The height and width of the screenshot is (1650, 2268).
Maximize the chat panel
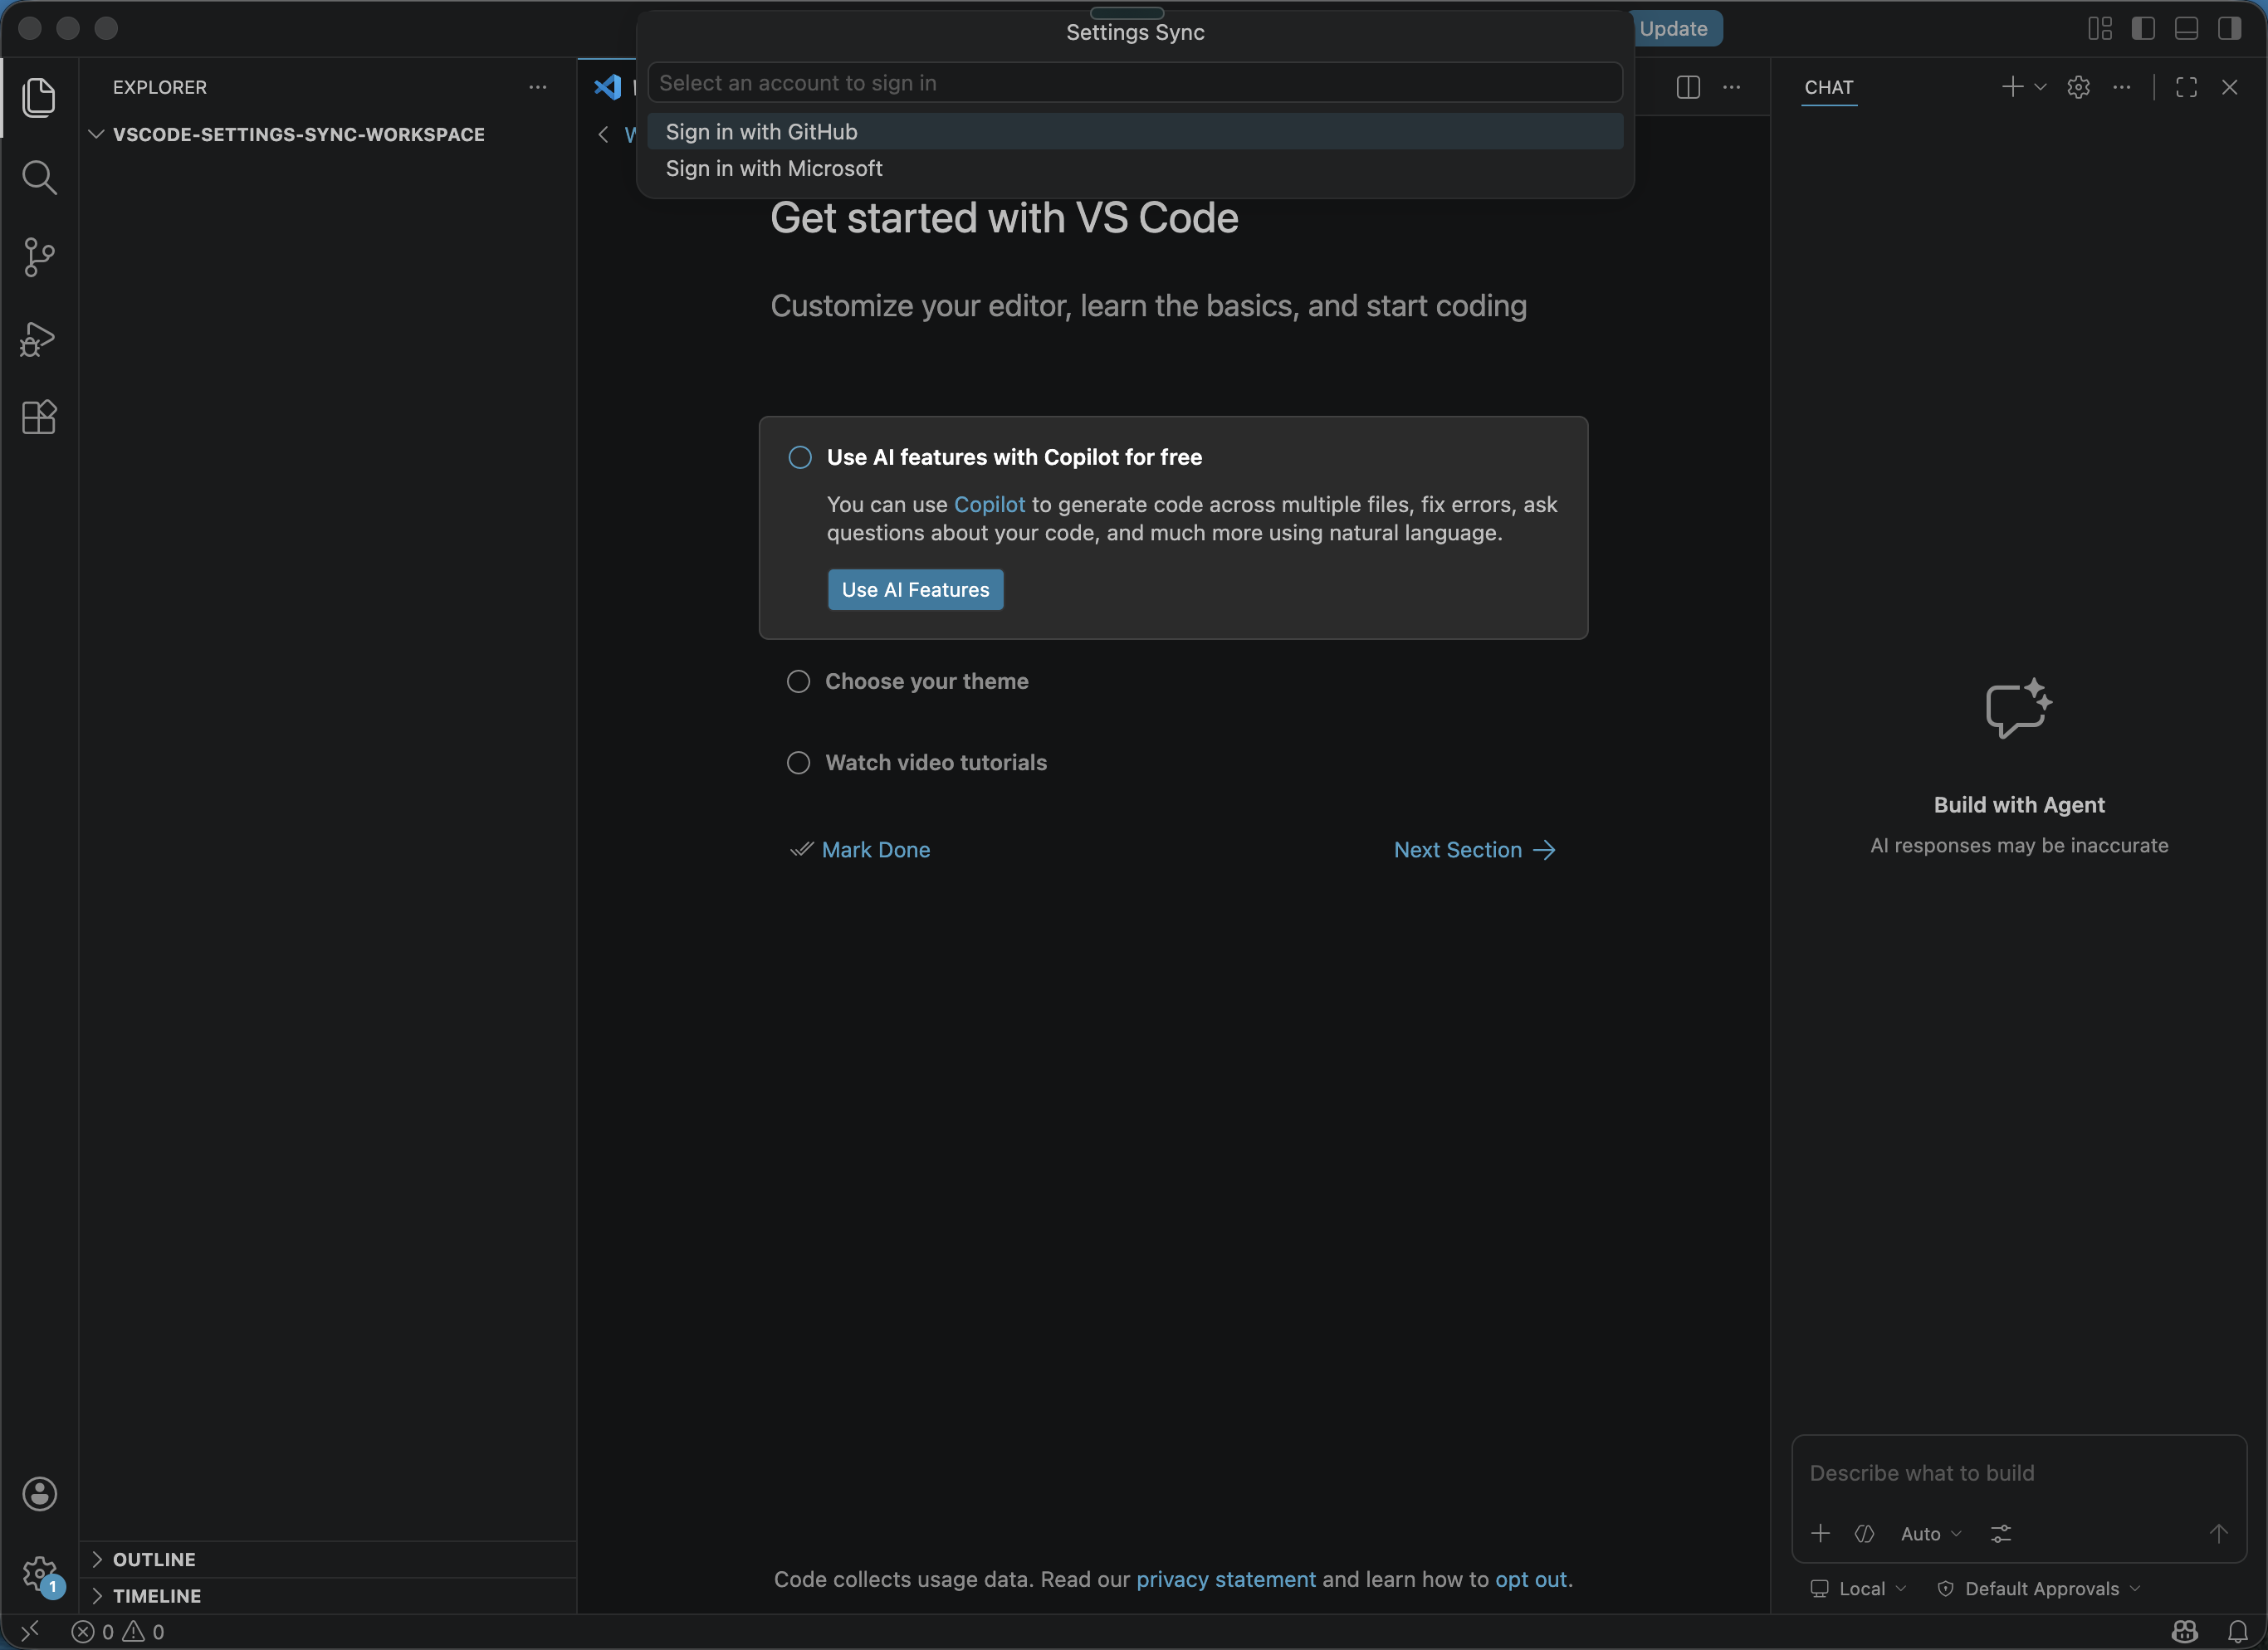click(2187, 87)
